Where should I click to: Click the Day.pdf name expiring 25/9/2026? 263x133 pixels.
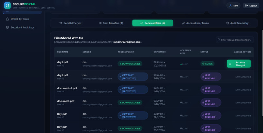click(x=62, y=127)
